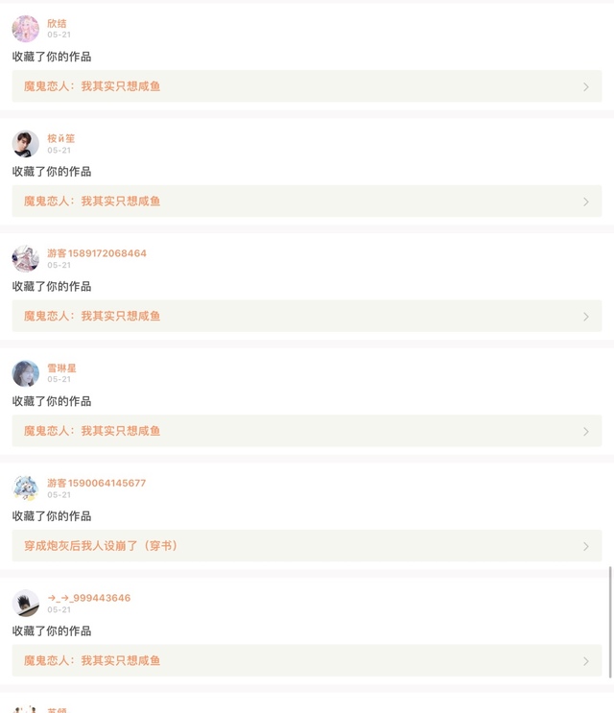
Task: Click the chevron in 桉й笙's work card
Action: click(x=585, y=202)
